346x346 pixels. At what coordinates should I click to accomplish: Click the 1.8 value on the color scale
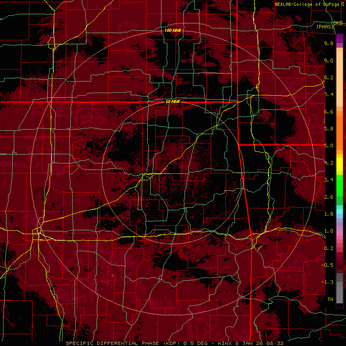coord(329,214)
